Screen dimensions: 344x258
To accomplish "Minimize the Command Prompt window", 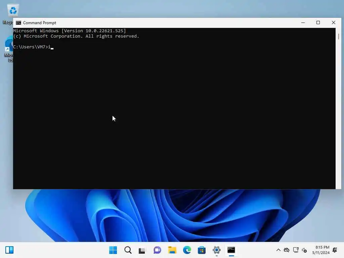I will [x=303, y=23].
